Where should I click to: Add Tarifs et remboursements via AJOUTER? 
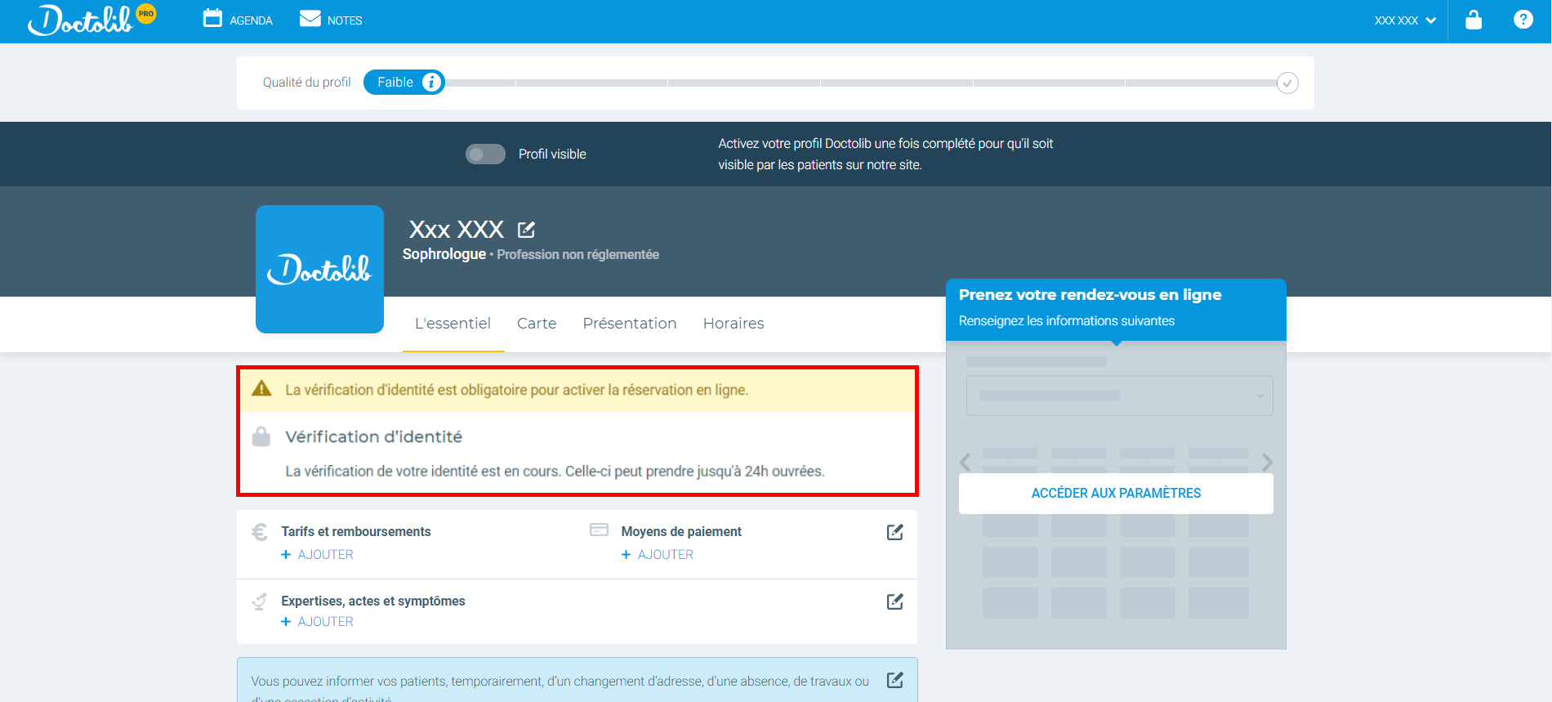coord(318,555)
